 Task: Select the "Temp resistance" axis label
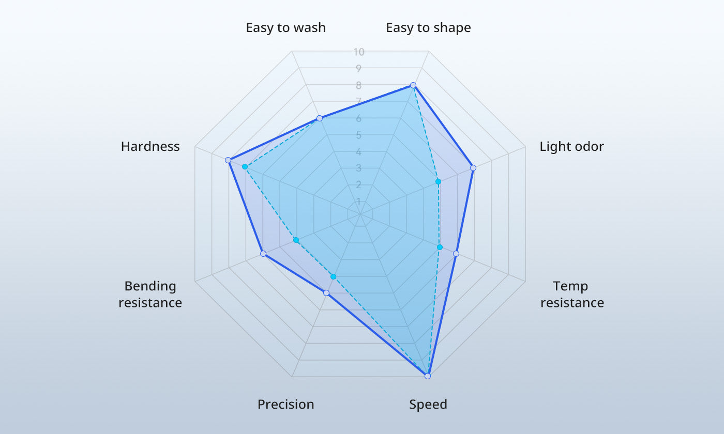[572, 294]
